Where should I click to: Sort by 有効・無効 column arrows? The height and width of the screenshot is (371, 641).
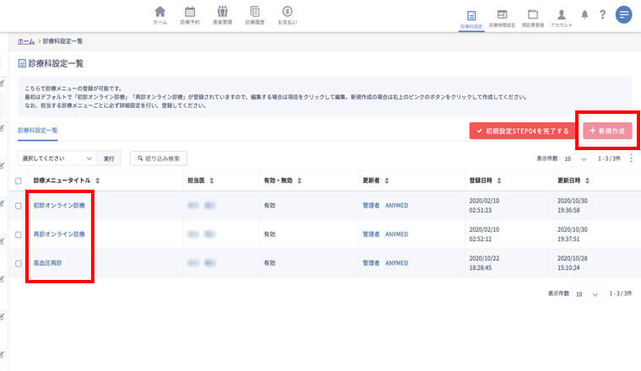click(x=299, y=180)
